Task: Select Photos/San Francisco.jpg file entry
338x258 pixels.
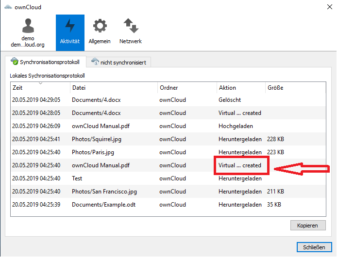Action: (104, 192)
